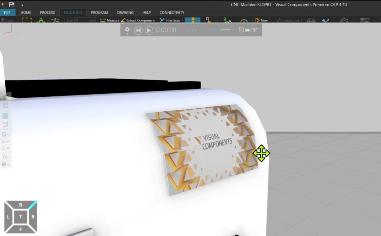This screenshot has width=381, height=236.
Task: Click the video recording icon
Action: click(x=248, y=29)
